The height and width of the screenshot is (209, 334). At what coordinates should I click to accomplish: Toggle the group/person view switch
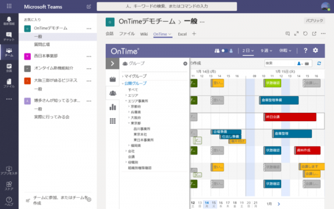pos(224,51)
